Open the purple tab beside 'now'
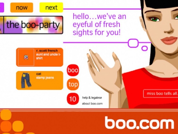 coord(2,7)
